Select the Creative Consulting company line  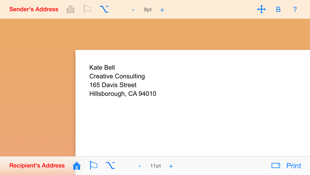[117, 76]
